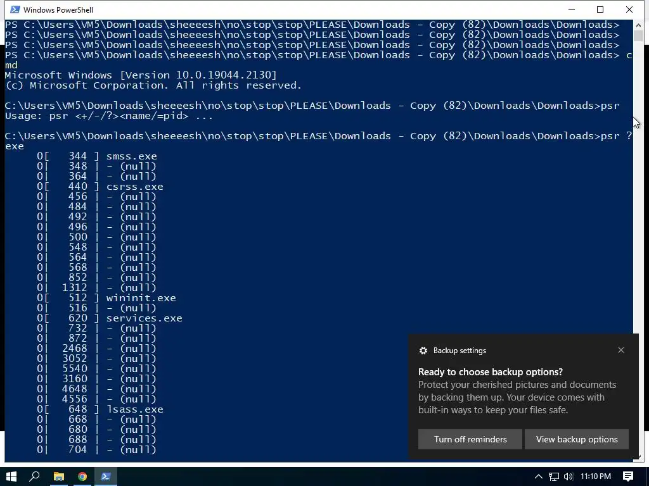This screenshot has width=649, height=486.
Task: Click Turn off reminders button
Action: tap(470, 439)
